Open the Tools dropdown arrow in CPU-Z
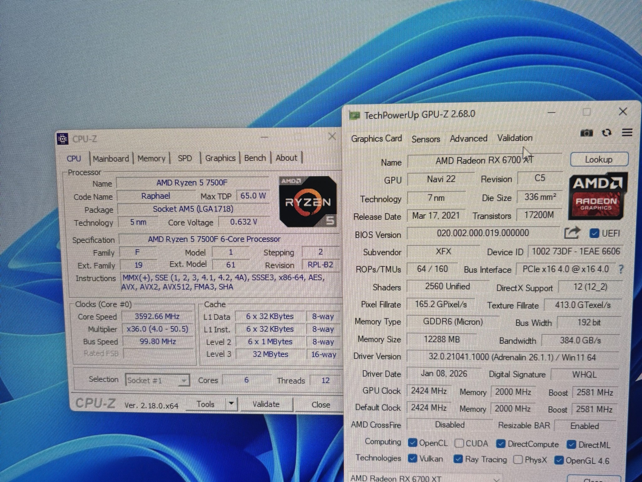 (x=231, y=404)
